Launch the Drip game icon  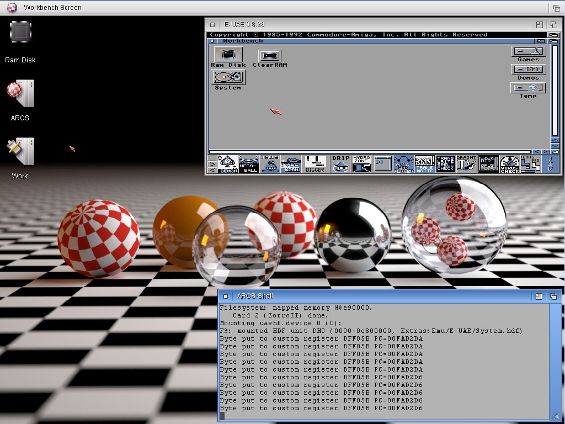tap(340, 164)
